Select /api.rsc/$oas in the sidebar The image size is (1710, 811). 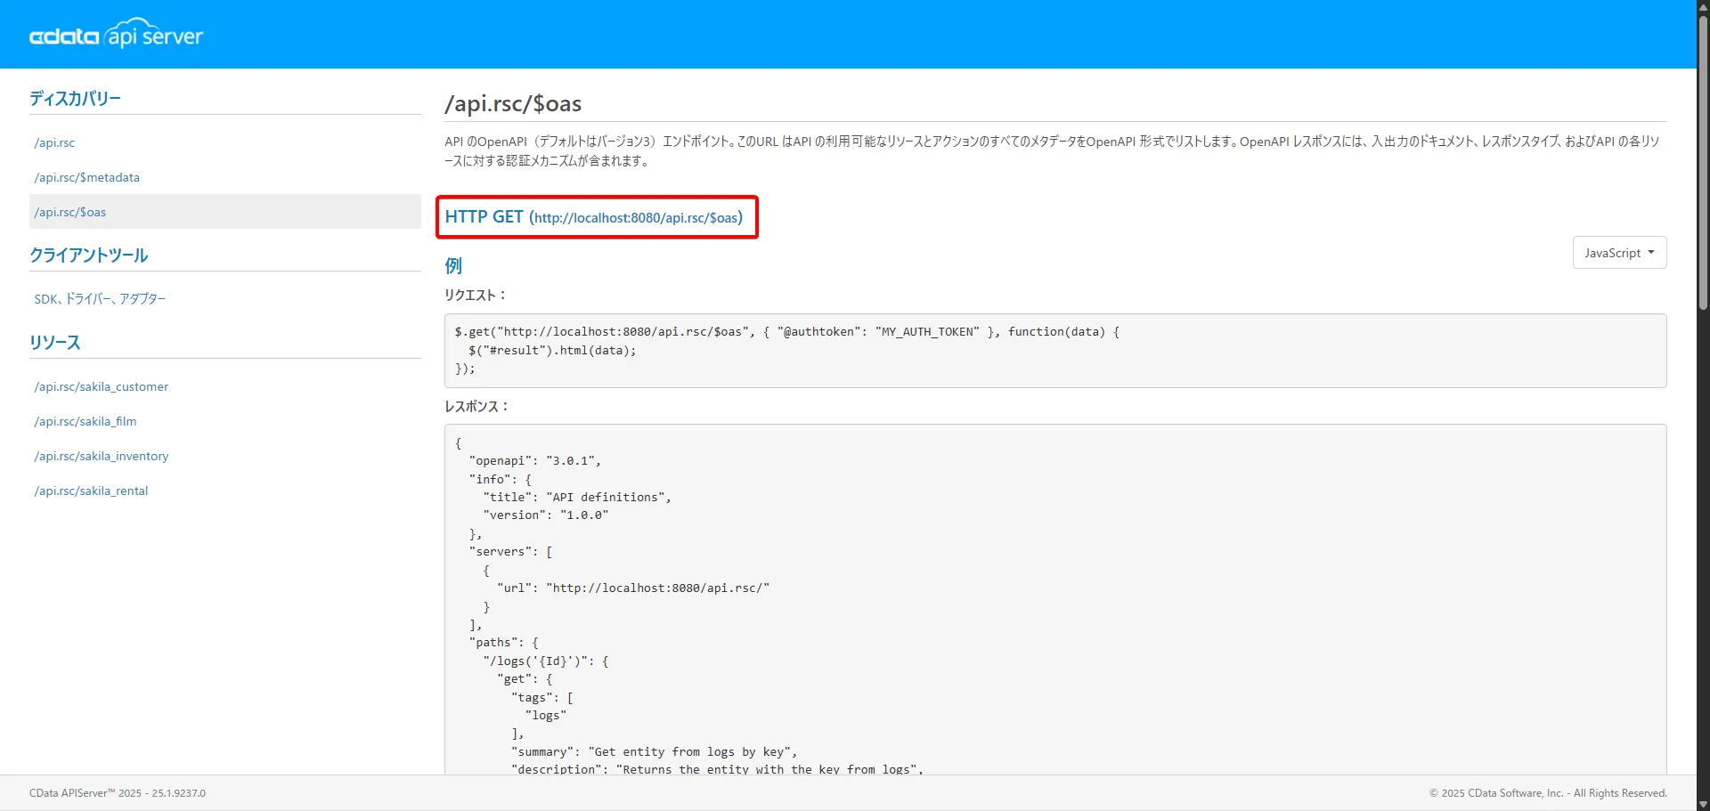70,212
